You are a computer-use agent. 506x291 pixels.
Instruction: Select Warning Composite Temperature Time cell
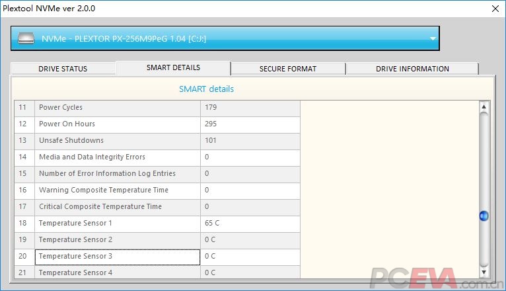(x=118, y=191)
